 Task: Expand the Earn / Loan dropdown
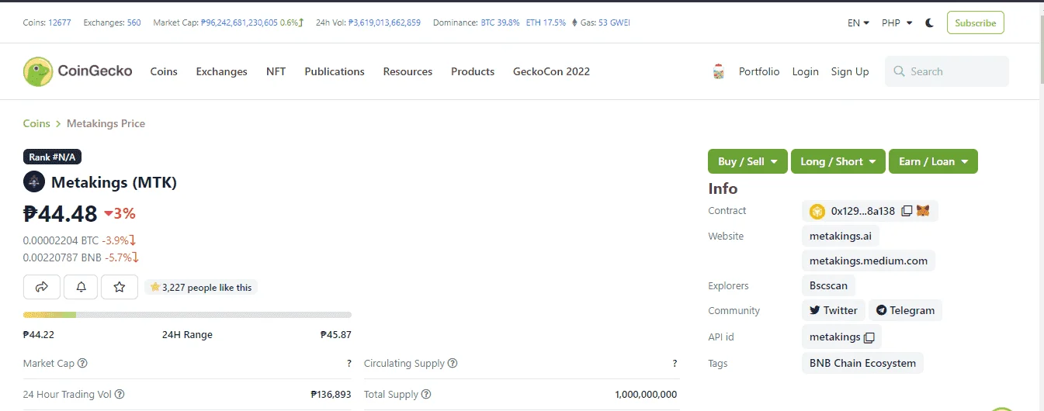click(933, 161)
